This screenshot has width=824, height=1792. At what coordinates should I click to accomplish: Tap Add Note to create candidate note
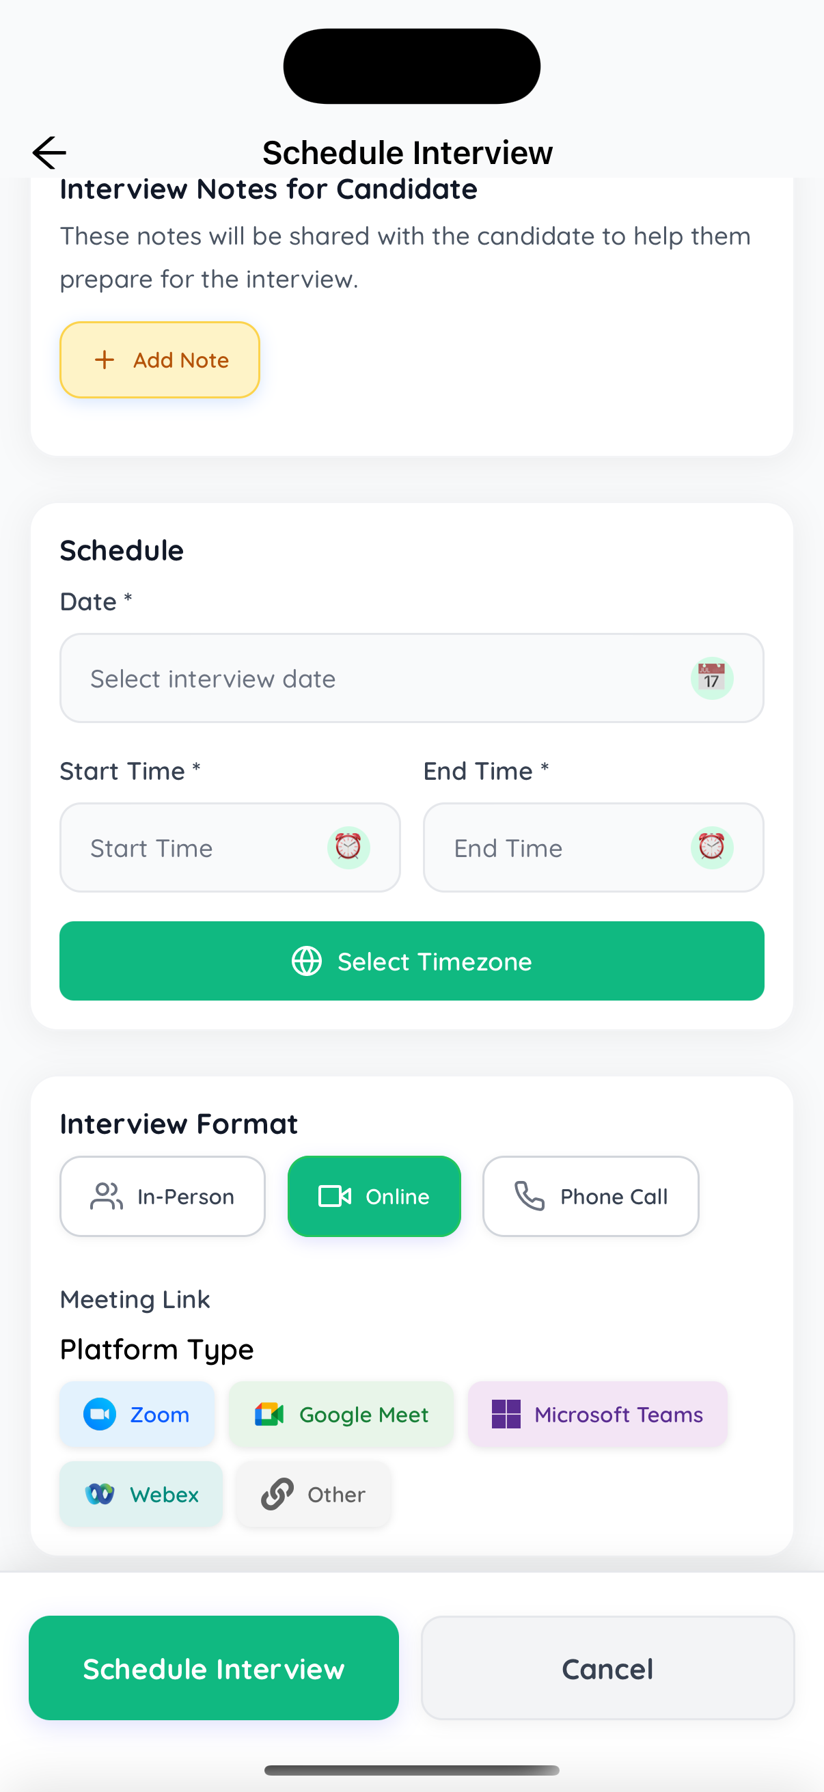(159, 359)
